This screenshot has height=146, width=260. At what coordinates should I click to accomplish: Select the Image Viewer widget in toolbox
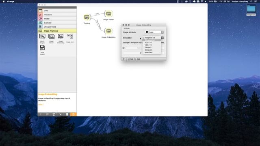pos(52,36)
